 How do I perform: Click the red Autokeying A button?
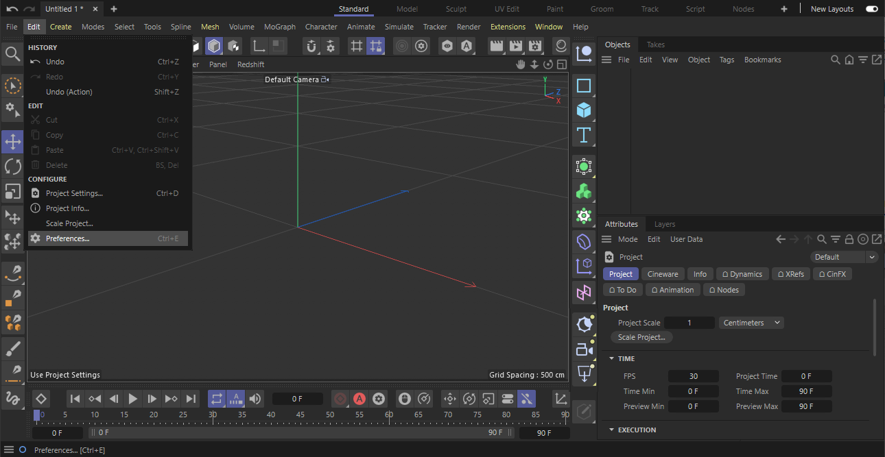(359, 399)
